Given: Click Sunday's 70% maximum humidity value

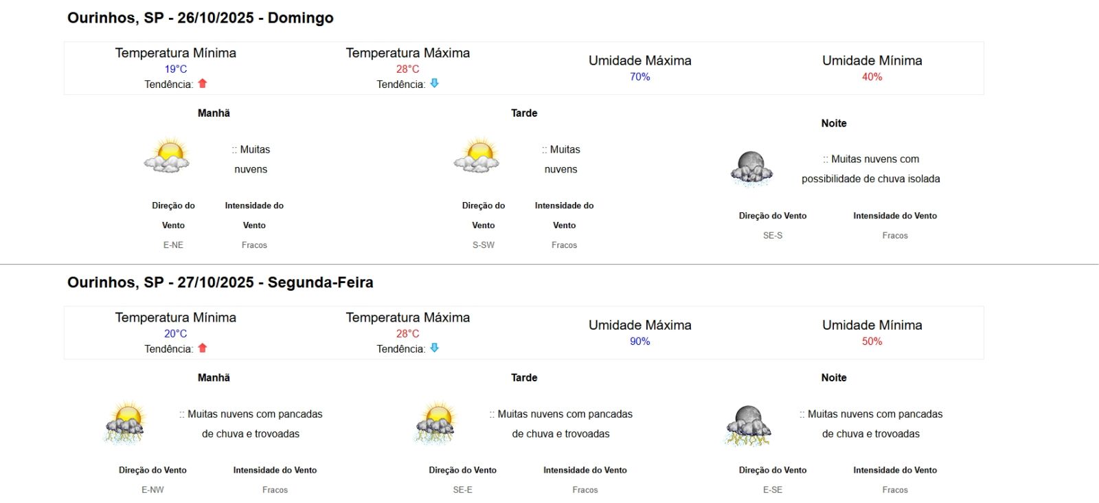Looking at the screenshot, I should click(x=639, y=77).
